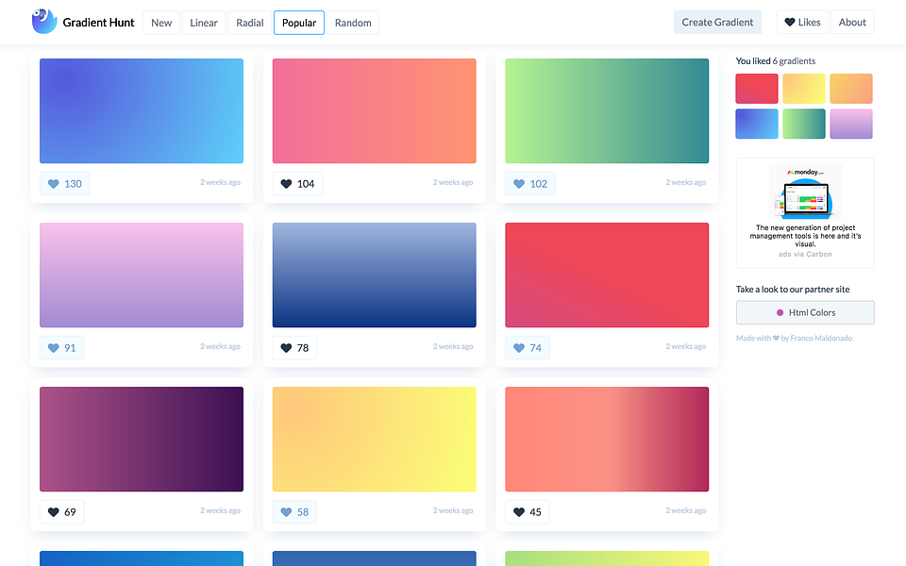Unlike the red gradient showing 74 likes
The width and height of the screenshot is (906, 566).
(518, 347)
